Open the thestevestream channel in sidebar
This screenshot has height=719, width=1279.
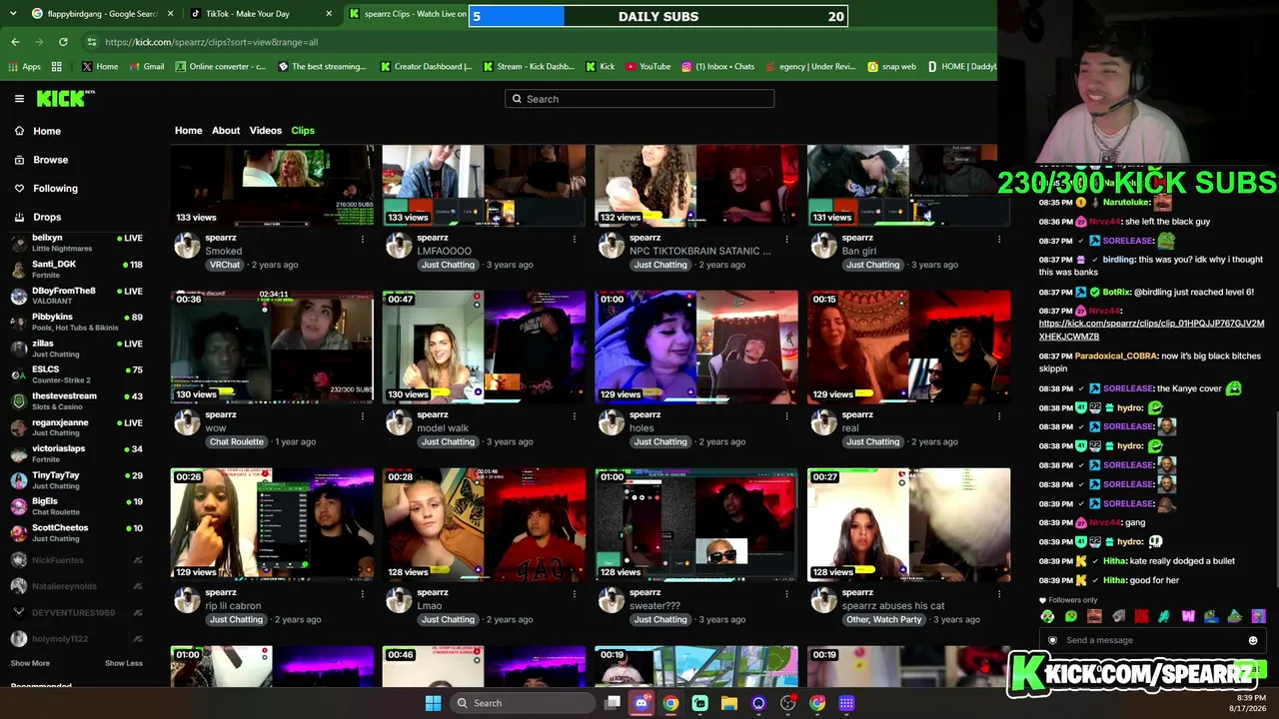(x=77, y=400)
